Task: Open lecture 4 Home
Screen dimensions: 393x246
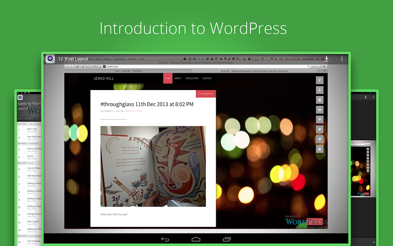Action: [x=29, y=157]
